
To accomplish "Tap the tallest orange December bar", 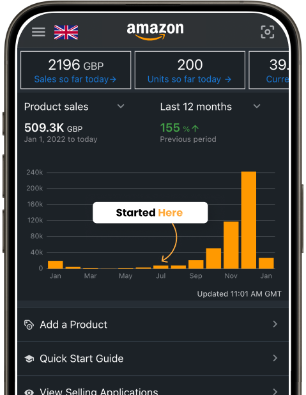I will (249, 220).
